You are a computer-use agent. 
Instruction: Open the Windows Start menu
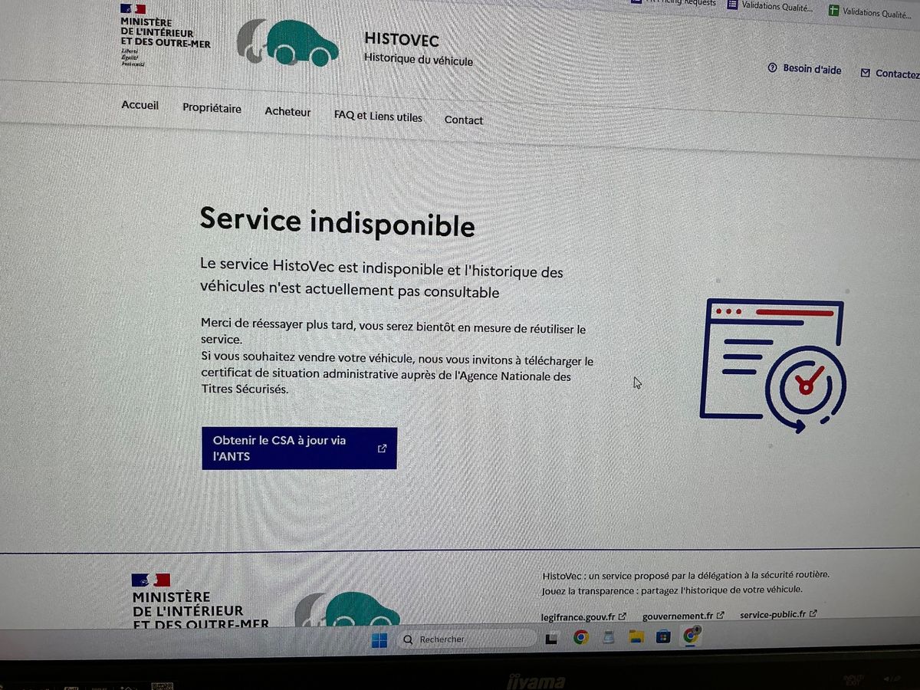(379, 640)
